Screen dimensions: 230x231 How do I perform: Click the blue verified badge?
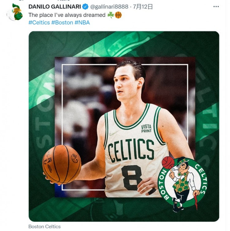85,7
